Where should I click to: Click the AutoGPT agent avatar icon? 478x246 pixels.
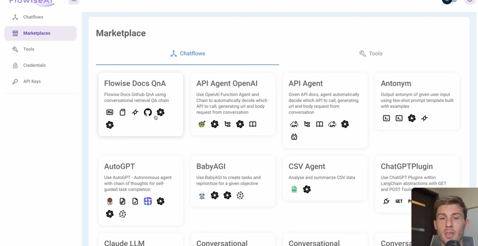pyautogui.click(x=110, y=201)
